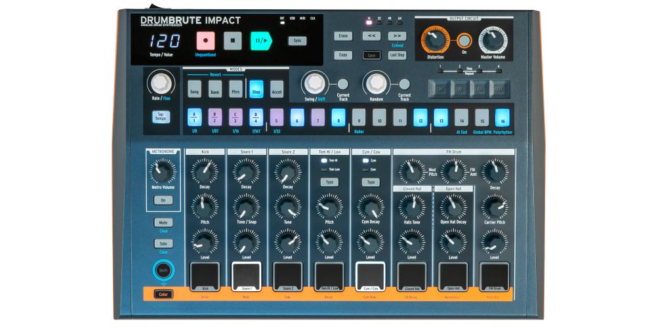Viewport: 656px width, 328px height.
Task: Select Song mode
Action: 195,89
